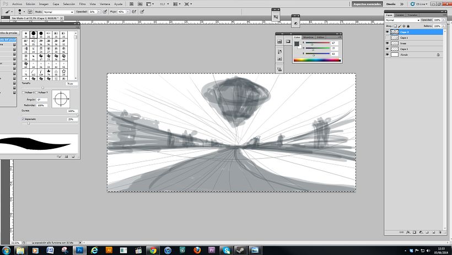The height and width of the screenshot is (255, 452).
Task: Open the brush Modo dropdown
Action: 58,12
